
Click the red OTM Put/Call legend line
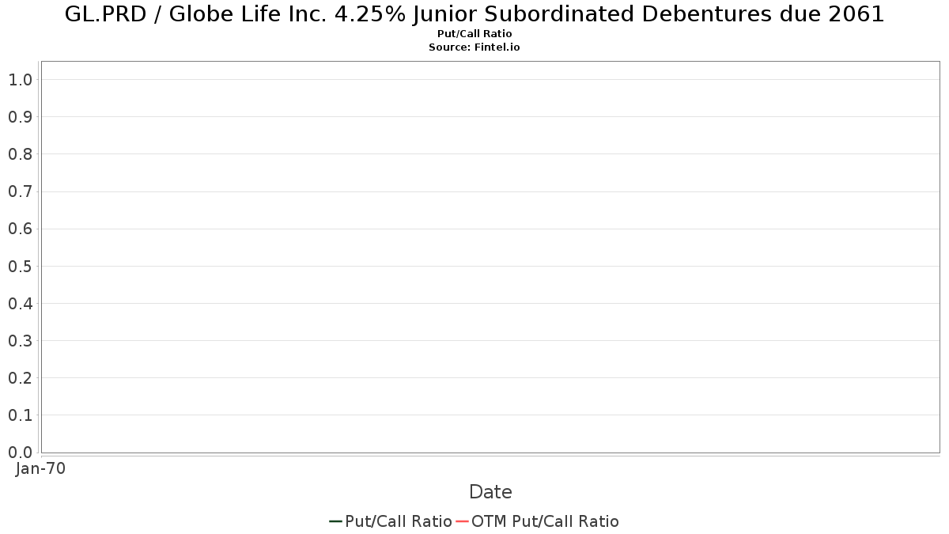click(462, 521)
